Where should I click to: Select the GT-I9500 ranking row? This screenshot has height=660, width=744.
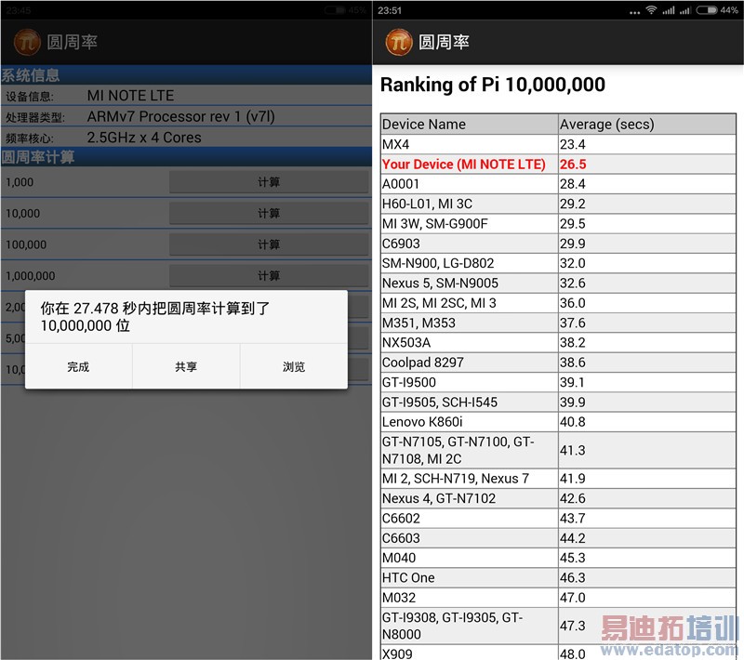pos(558,382)
